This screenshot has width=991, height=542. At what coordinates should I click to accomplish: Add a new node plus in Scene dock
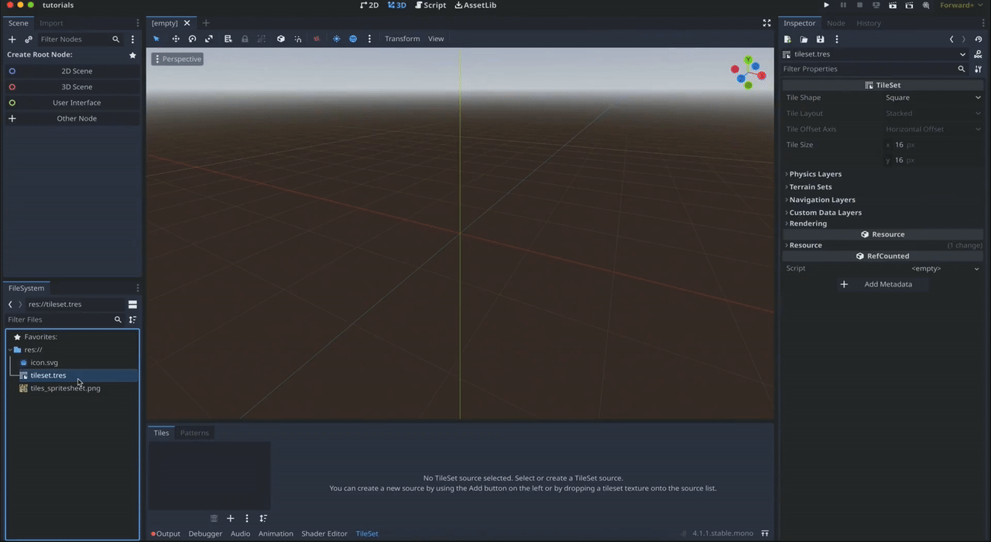pyautogui.click(x=12, y=39)
